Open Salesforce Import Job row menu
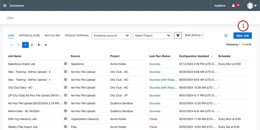260x130 pixels. 65,64
